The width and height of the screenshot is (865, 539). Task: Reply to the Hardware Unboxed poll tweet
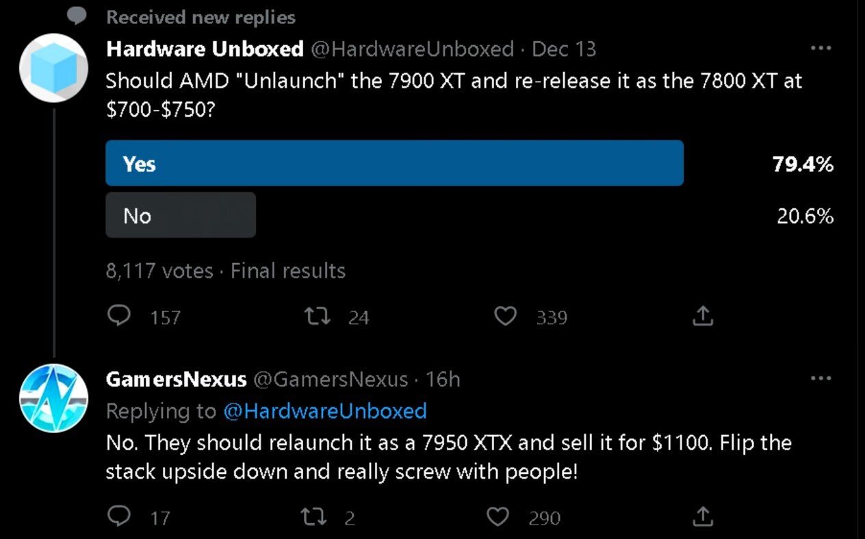click(120, 316)
